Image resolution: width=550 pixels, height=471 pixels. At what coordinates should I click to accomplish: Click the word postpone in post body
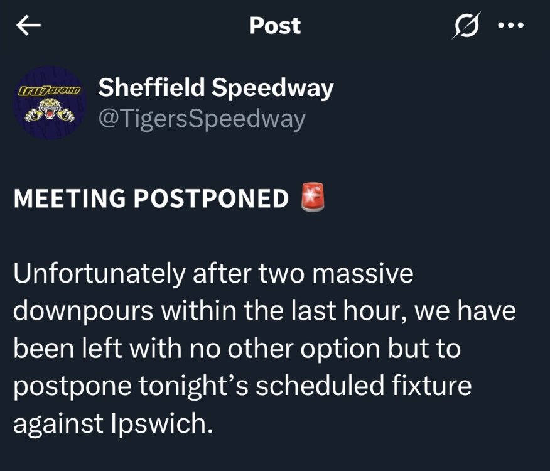click(73, 387)
